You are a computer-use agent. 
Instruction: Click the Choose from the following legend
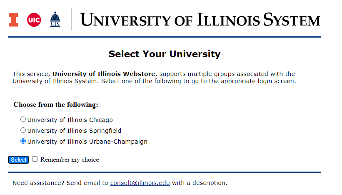point(56,105)
